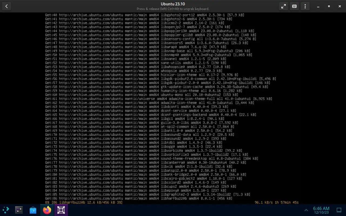Click the Get:50 line for libsnmp40
Image resolution: width=346 pixels, height=216 pixels.
[x=149, y=55]
